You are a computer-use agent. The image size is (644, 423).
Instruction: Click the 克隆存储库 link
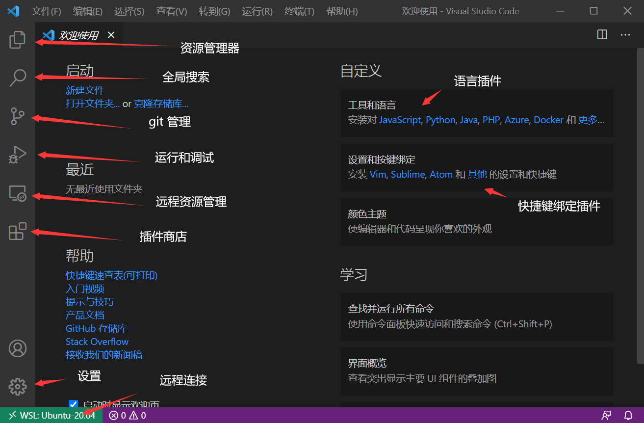click(x=161, y=104)
